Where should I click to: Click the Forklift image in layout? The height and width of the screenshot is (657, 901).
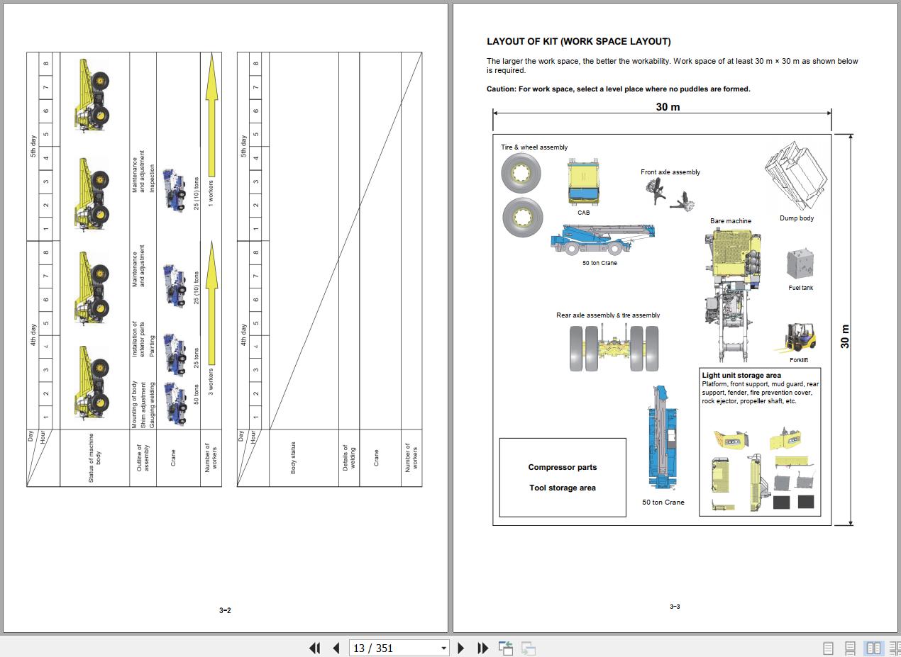800,339
